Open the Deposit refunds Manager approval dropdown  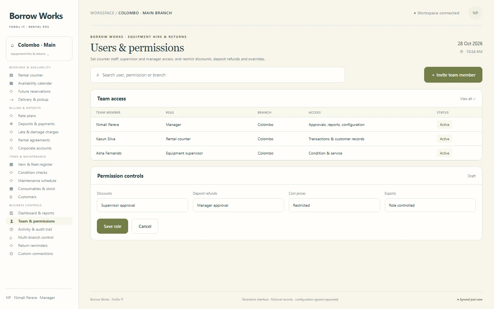coord(239,205)
